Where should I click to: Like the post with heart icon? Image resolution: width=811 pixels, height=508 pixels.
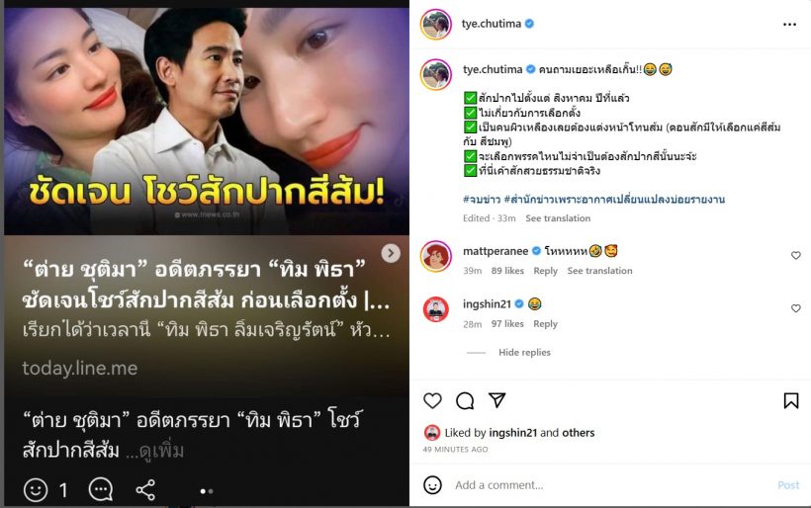(x=432, y=400)
